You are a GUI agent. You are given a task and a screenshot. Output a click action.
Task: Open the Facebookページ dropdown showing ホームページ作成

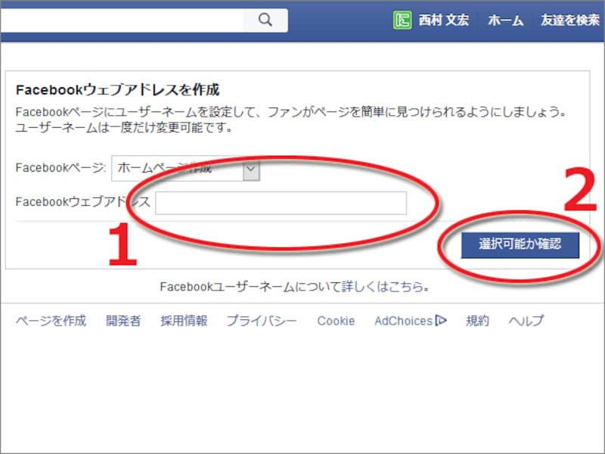(x=185, y=169)
